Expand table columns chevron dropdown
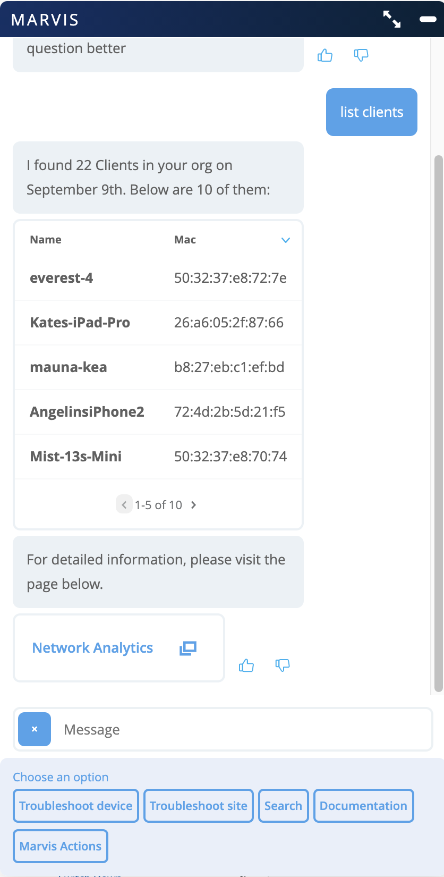444x877 pixels. coord(285,240)
